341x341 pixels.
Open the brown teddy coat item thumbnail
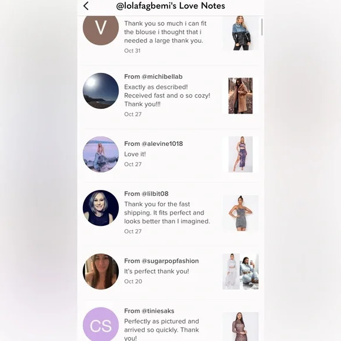[x=240, y=96]
